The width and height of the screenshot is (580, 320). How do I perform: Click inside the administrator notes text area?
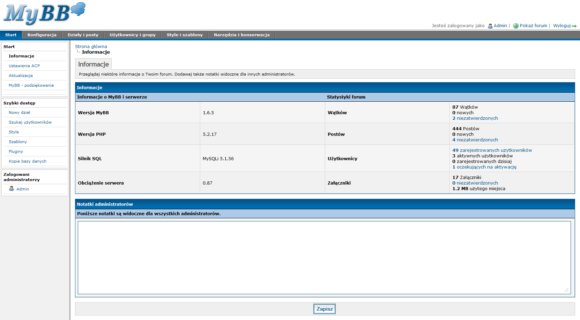(324, 257)
